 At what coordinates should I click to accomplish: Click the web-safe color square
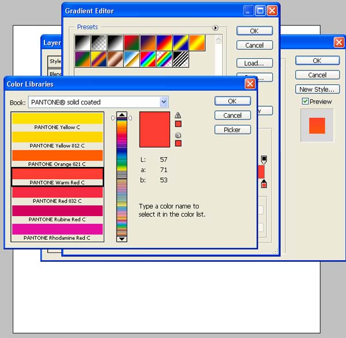(178, 143)
